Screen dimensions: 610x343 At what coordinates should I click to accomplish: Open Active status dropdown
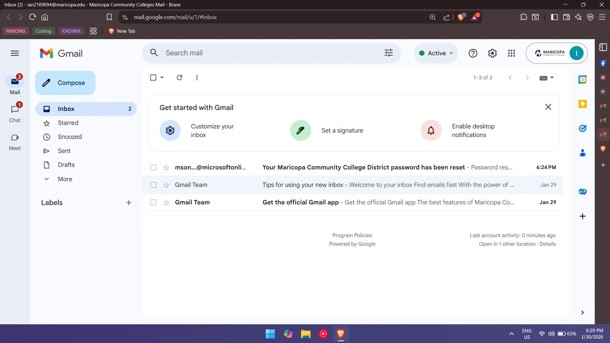point(436,53)
